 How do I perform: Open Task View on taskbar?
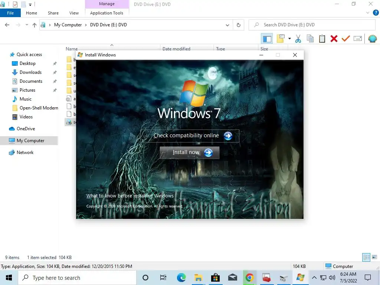pos(163,278)
